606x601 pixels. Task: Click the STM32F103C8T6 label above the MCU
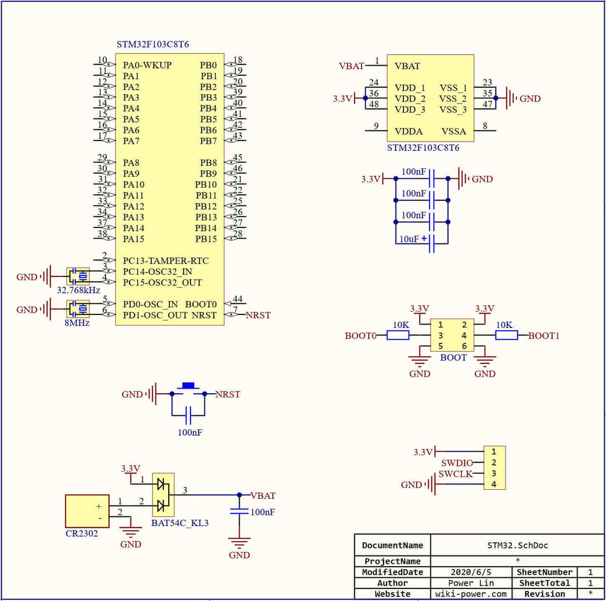tap(153, 43)
